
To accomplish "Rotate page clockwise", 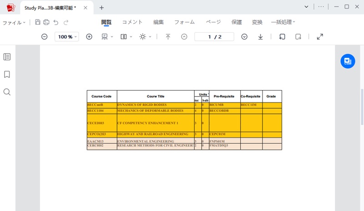I will [298, 37].
